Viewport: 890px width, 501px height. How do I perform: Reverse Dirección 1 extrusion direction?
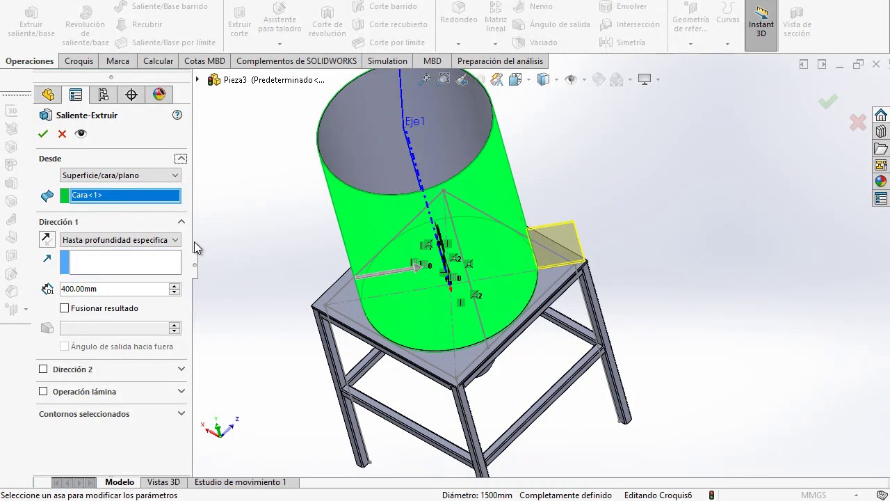47,239
